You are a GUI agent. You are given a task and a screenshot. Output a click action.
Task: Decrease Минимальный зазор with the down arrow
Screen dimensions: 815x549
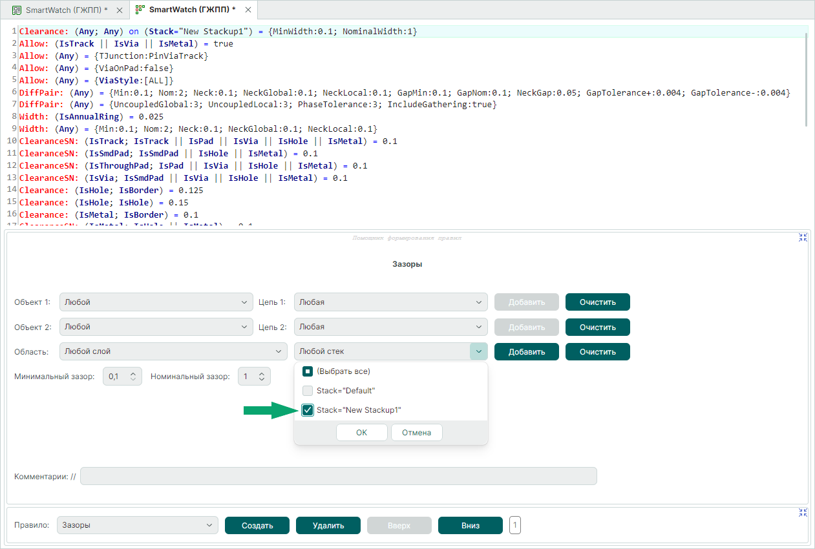(x=133, y=380)
